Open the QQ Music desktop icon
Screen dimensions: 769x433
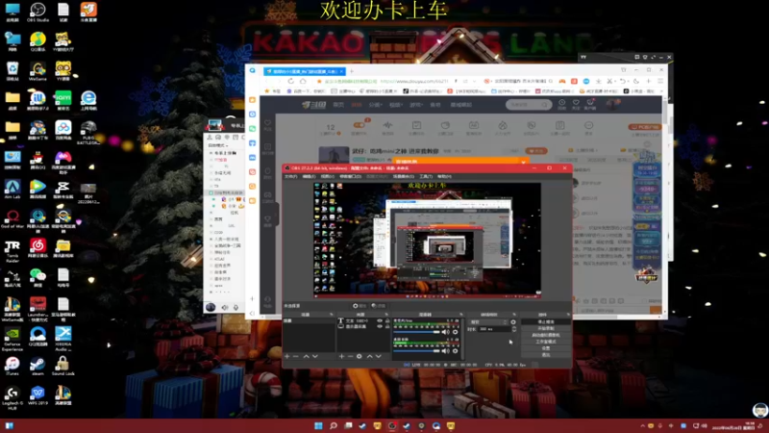coord(37,41)
